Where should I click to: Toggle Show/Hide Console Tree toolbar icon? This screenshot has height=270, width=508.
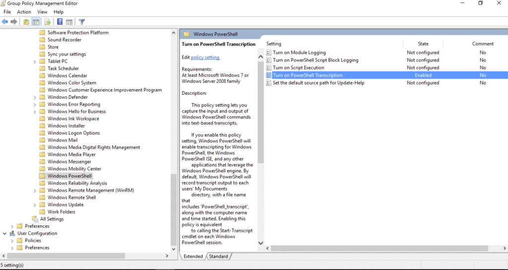[x=36, y=22]
